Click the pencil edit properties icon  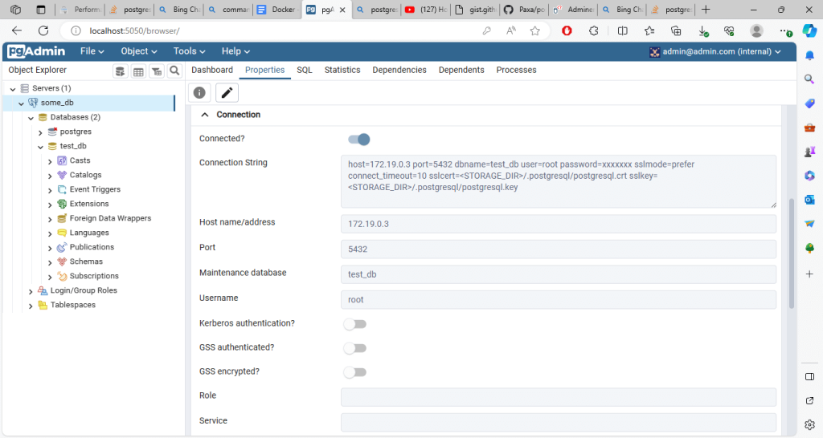pyautogui.click(x=227, y=92)
